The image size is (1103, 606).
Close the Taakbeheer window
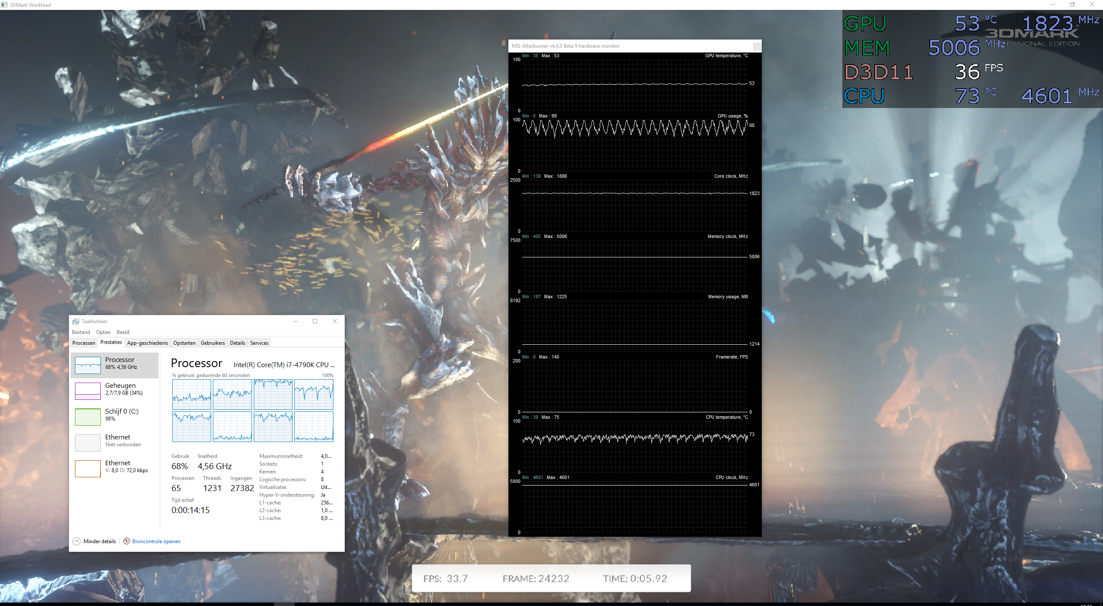click(335, 321)
